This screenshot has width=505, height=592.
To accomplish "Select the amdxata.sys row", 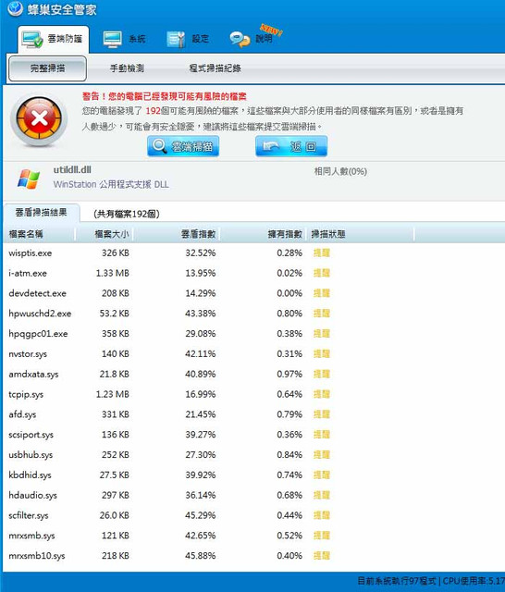I will click(x=253, y=374).
